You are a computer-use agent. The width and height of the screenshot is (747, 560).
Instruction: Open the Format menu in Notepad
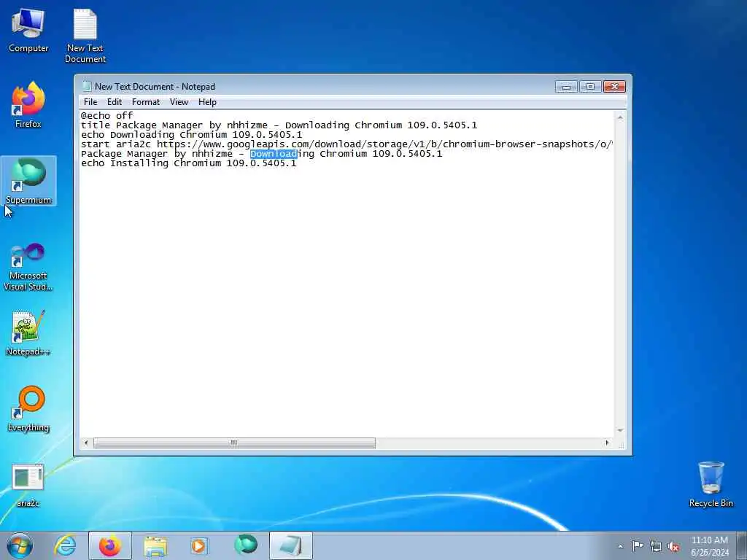(146, 102)
